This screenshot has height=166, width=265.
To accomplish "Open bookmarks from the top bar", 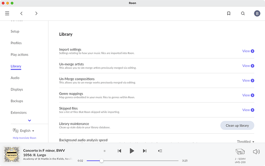I will point(229,13).
